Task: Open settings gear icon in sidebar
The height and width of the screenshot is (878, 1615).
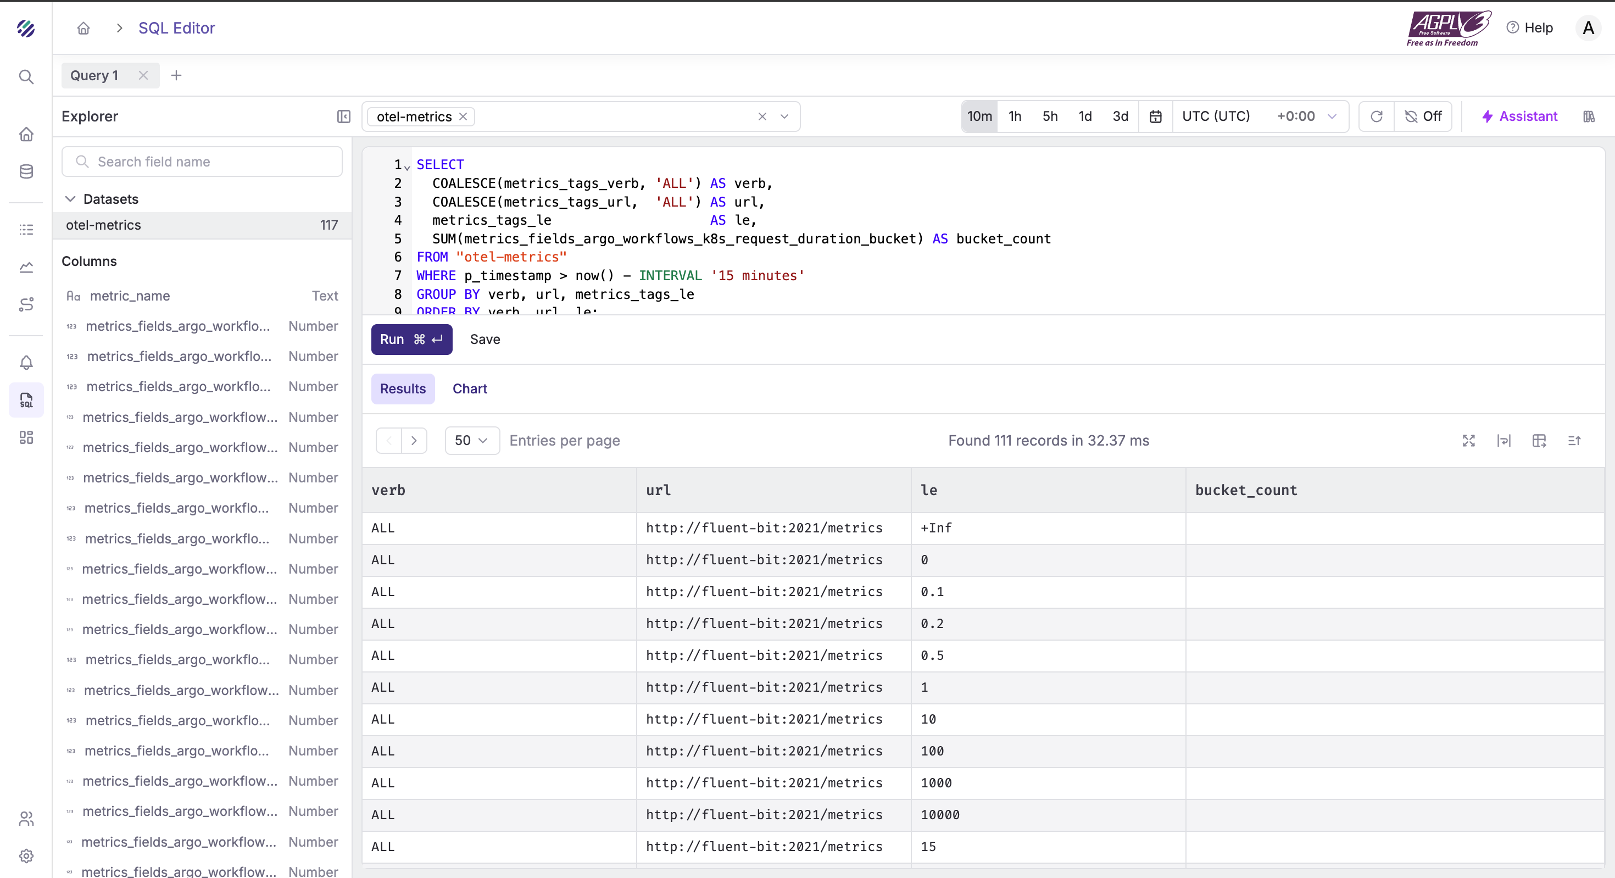Action: (x=26, y=856)
